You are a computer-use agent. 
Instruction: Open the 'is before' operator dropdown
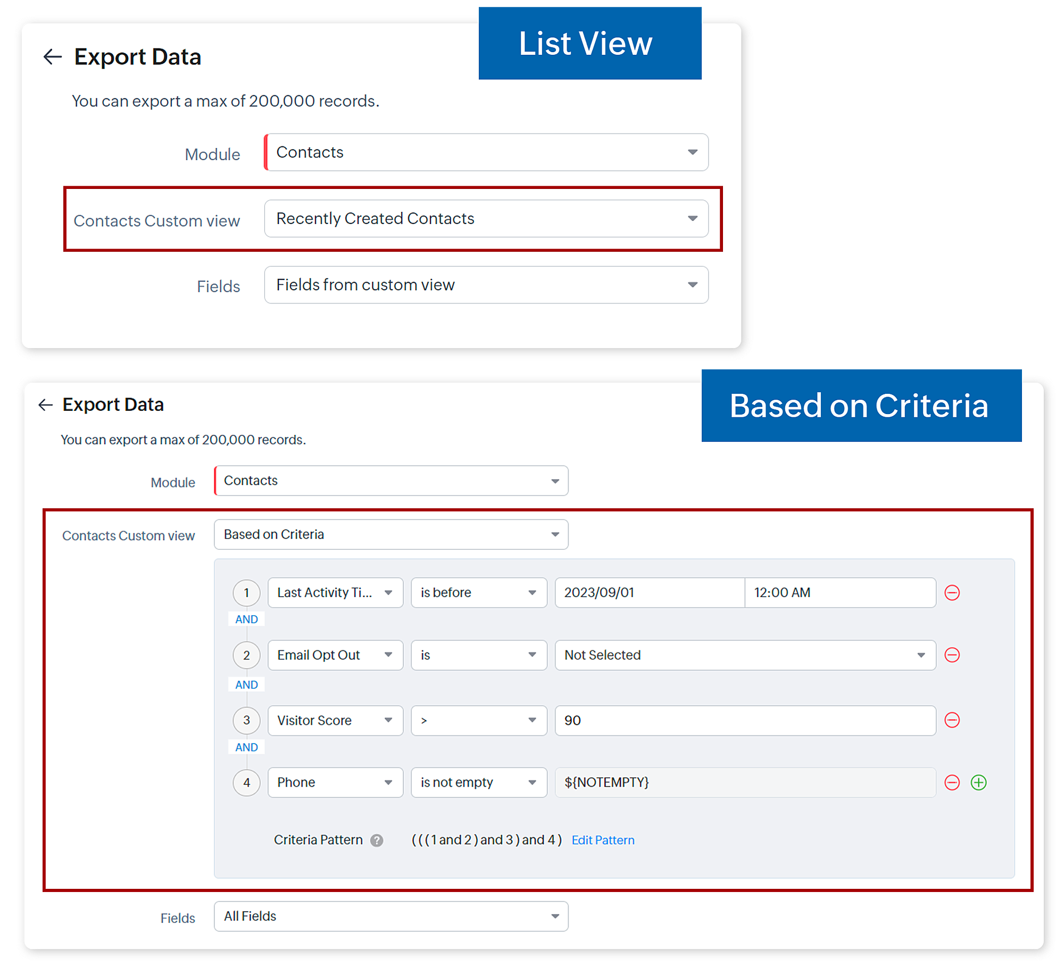tap(478, 592)
